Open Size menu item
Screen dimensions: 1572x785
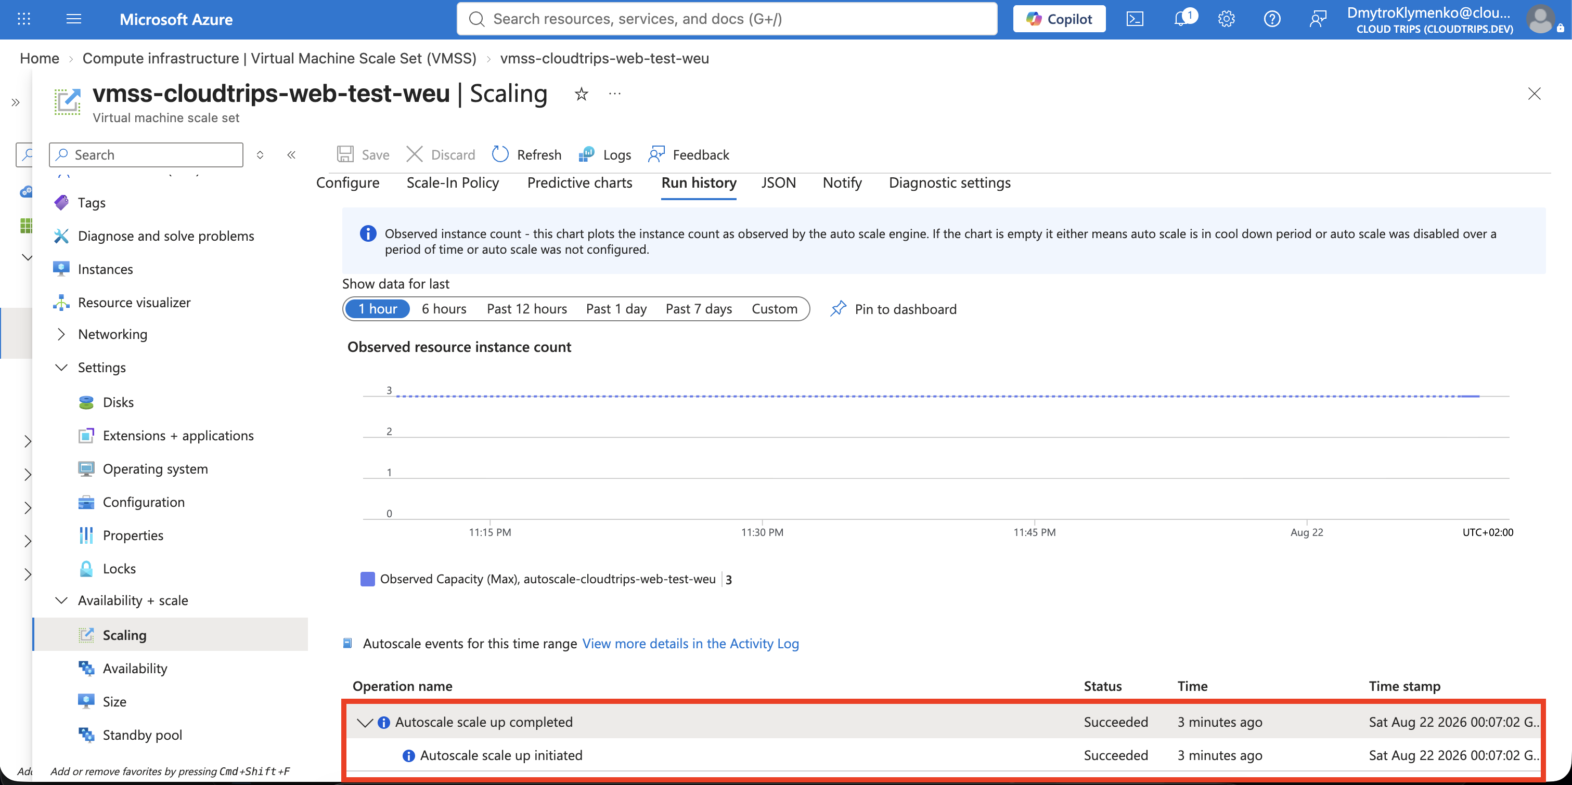point(114,702)
